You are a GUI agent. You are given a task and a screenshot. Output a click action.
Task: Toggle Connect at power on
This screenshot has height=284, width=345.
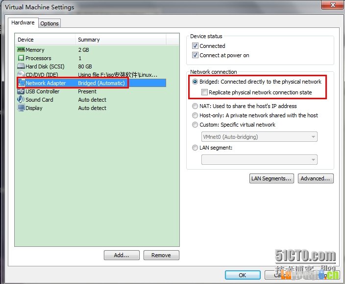point(195,55)
